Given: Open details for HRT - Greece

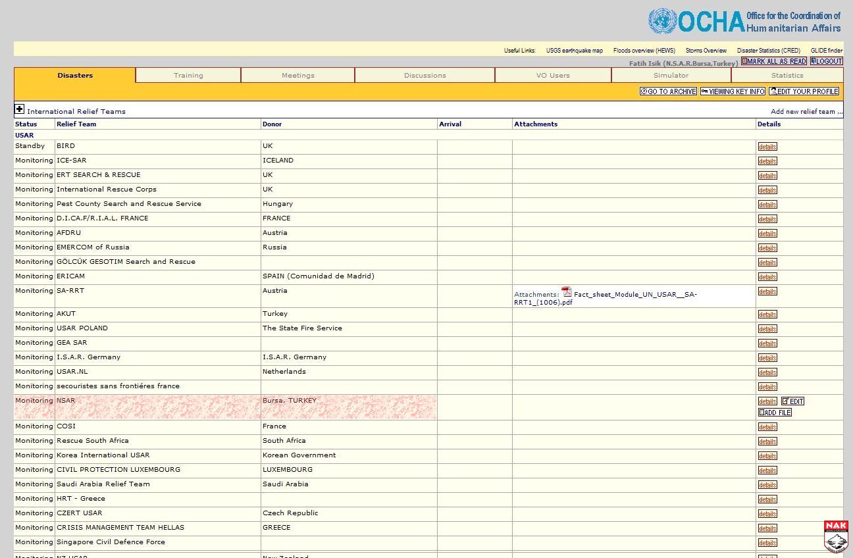Looking at the screenshot, I should (767, 499).
